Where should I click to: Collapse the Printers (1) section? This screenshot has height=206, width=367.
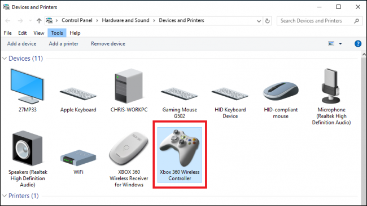click(x=5, y=195)
